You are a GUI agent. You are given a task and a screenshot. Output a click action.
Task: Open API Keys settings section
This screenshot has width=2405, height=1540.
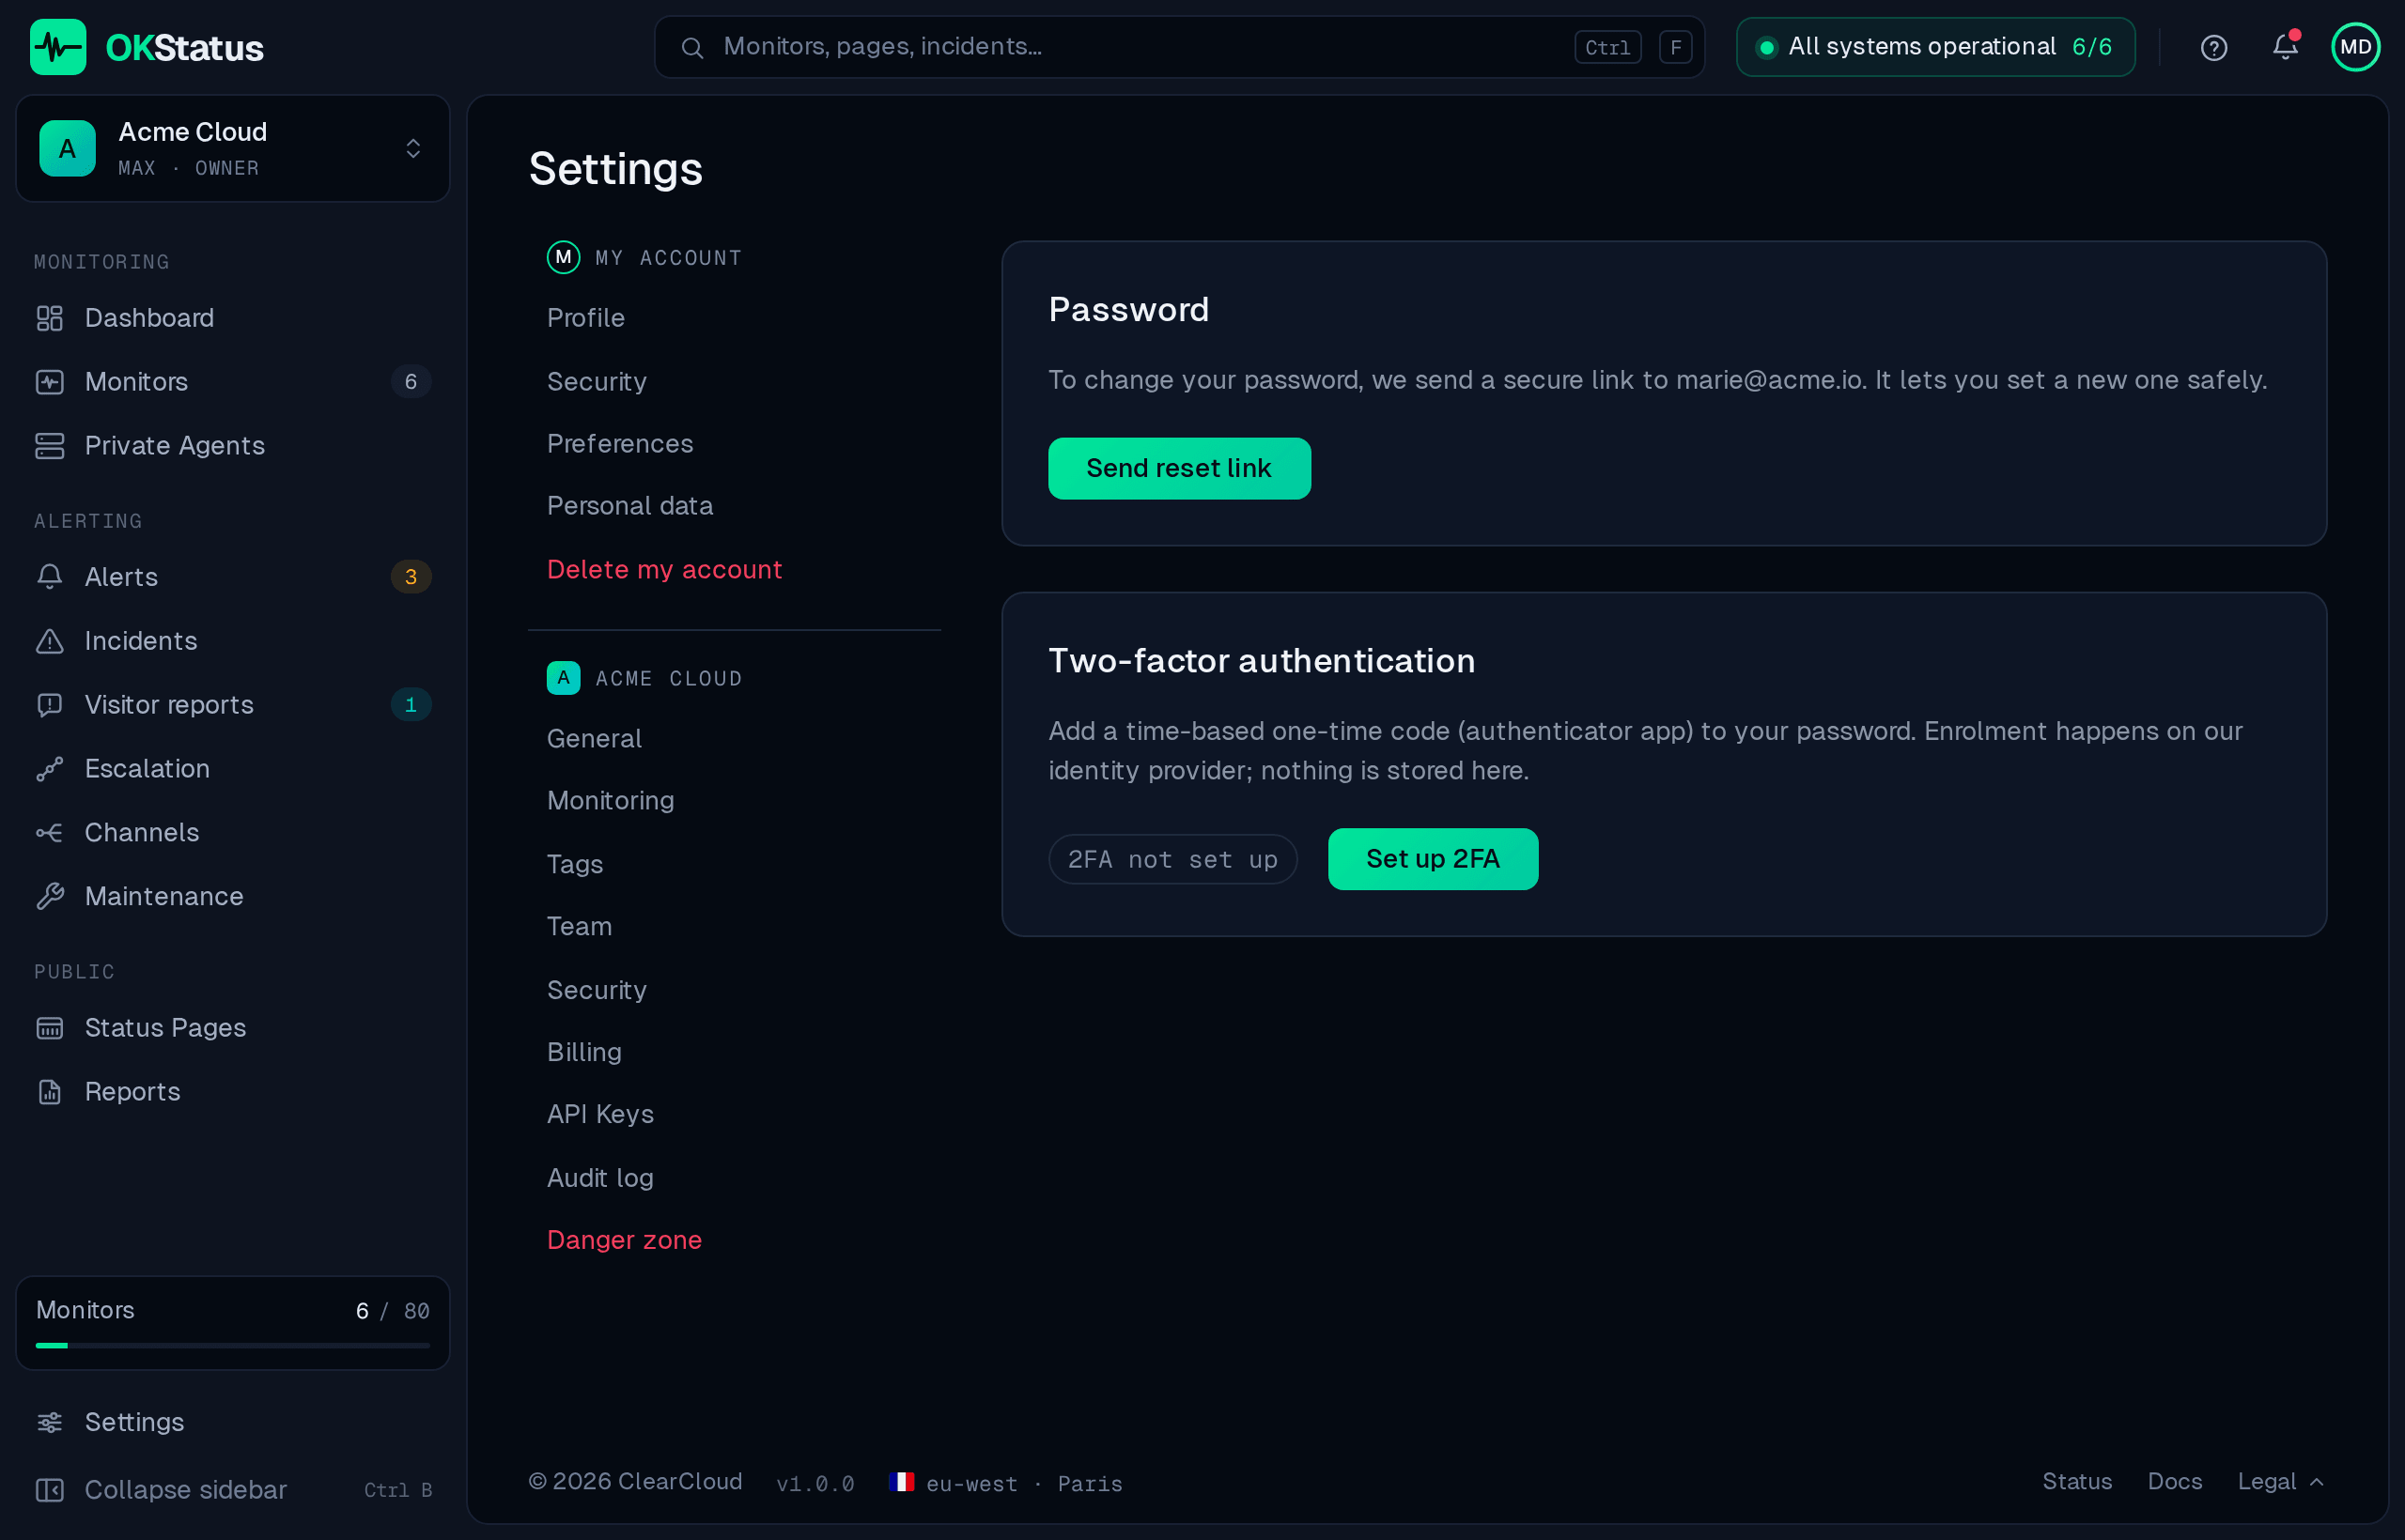tap(600, 1114)
